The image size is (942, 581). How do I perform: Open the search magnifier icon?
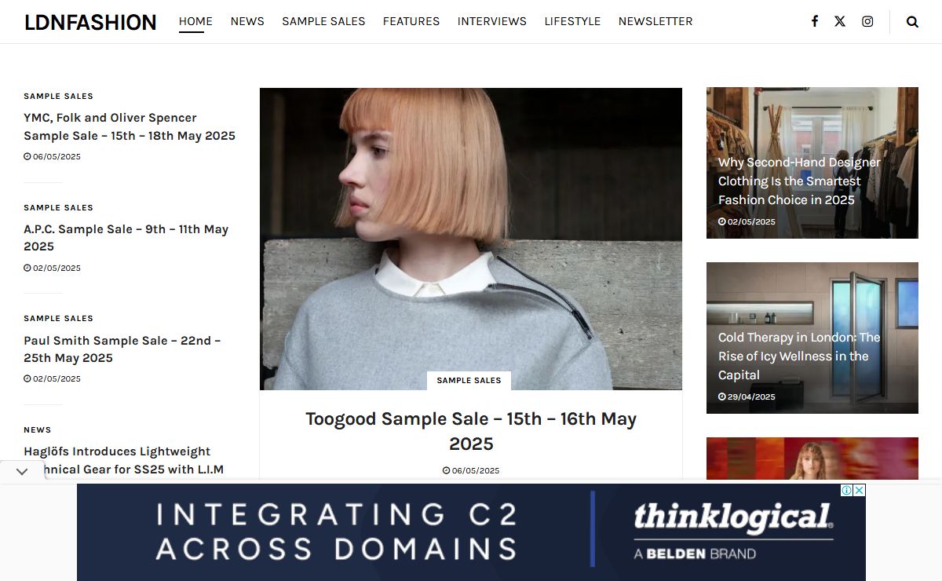tap(912, 22)
